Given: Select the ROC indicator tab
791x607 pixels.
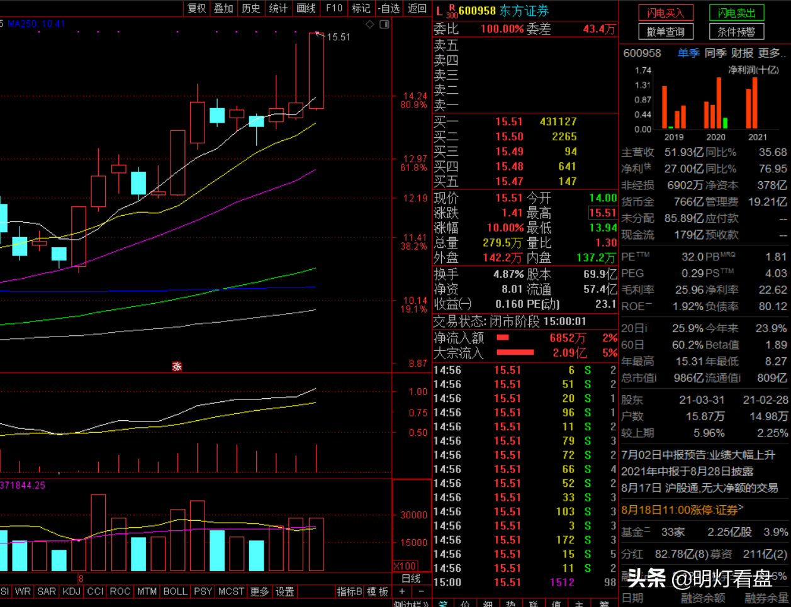Looking at the screenshot, I should click(x=120, y=592).
